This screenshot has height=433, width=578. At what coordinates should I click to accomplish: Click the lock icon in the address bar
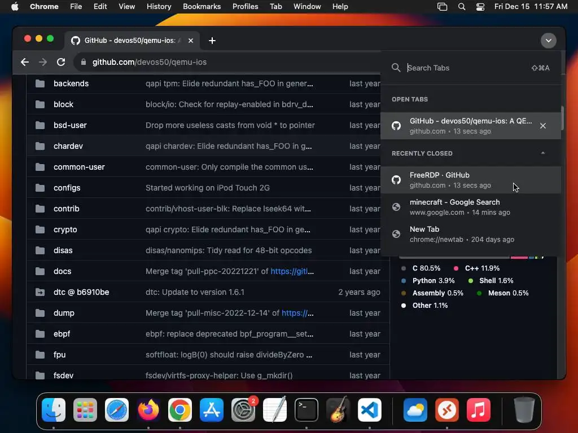coord(84,62)
